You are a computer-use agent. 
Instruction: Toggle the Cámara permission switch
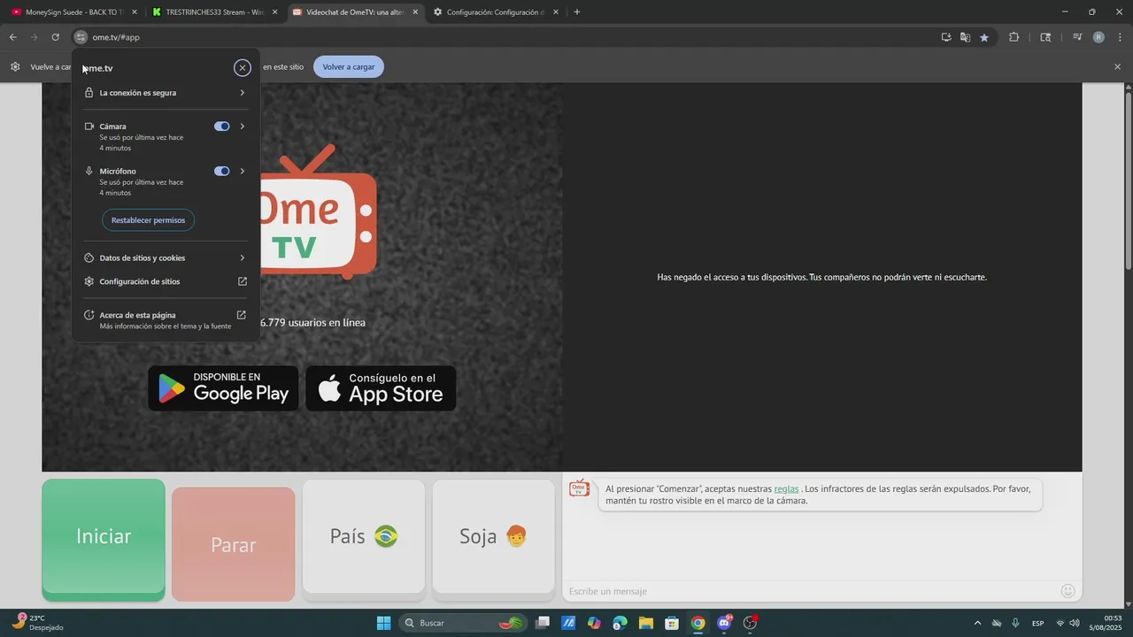pyautogui.click(x=222, y=127)
